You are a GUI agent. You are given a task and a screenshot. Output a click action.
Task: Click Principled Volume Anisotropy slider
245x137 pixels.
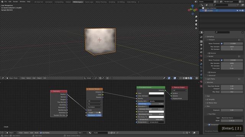coord(150,104)
